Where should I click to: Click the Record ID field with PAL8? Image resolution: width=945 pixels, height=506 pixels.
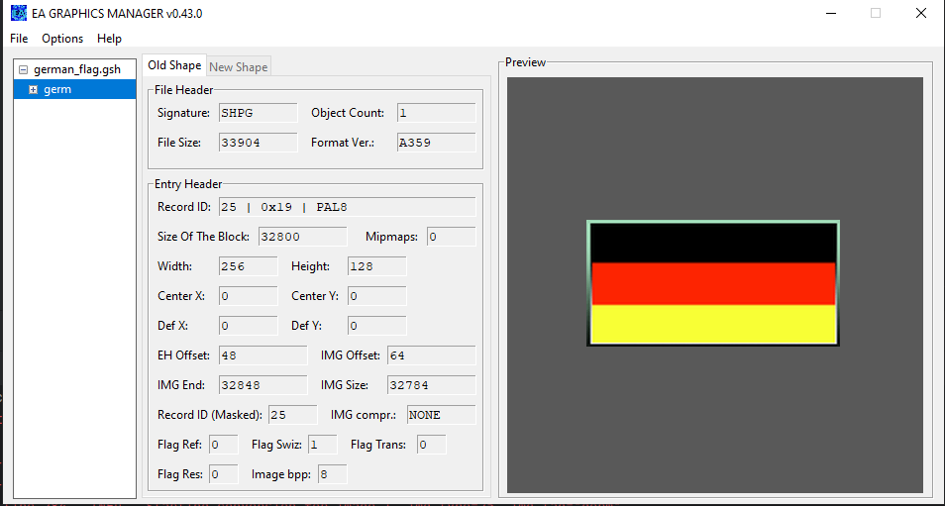347,207
